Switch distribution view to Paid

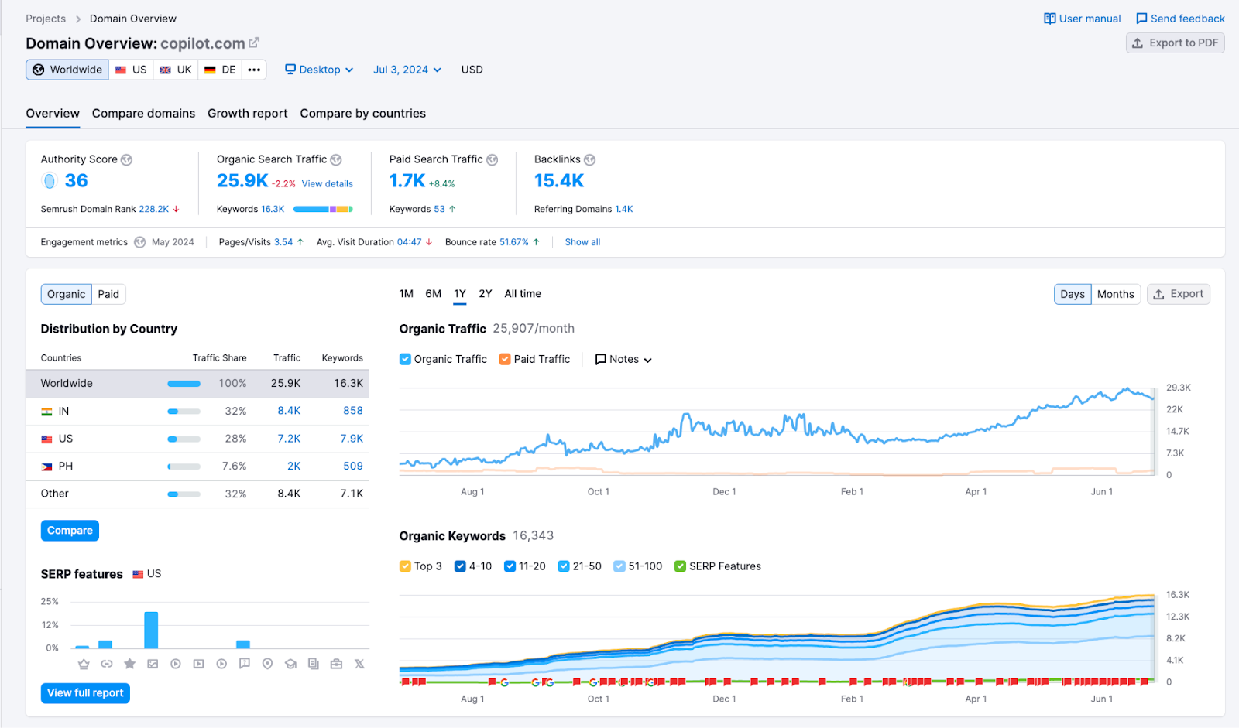[x=108, y=294]
